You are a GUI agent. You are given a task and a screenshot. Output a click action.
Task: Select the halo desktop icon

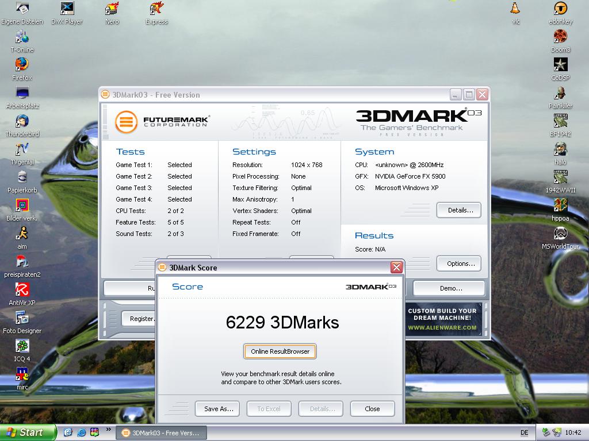pos(560,154)
